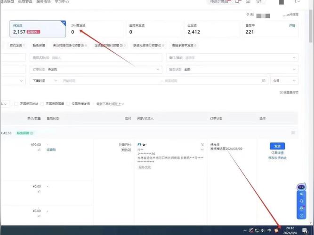Open 修改收货地址 link

[x=277, y=158]
